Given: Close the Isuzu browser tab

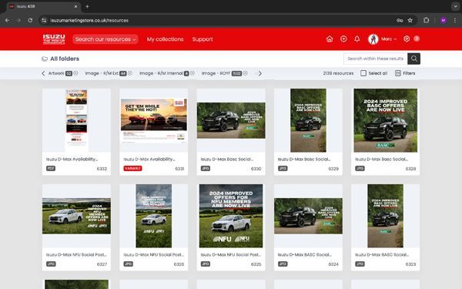Looking at the screenshot, I should coord(75,6).
